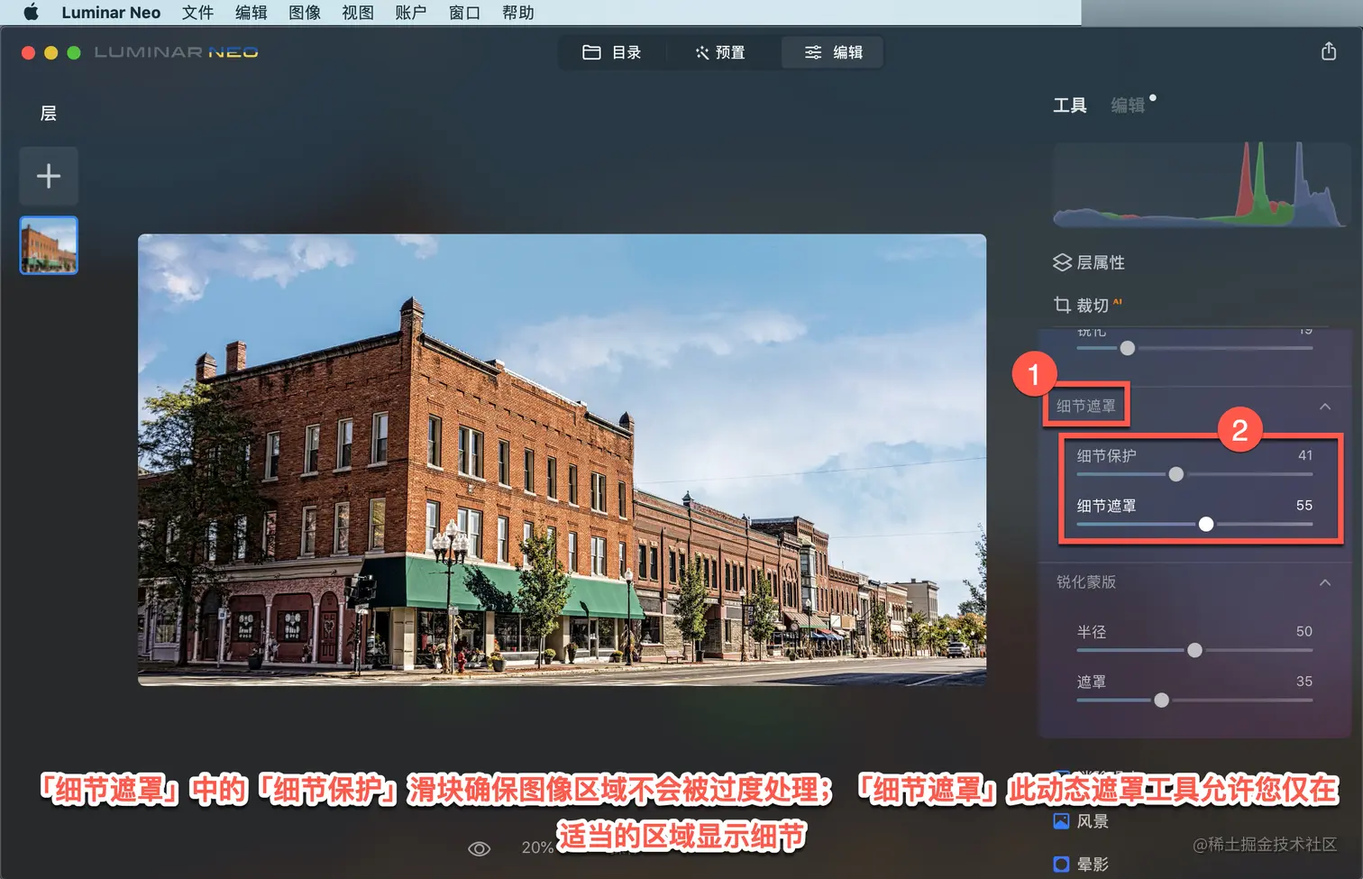1363x879 pixels.
Task: Click the 细节保护 value 41
Action: coord(1304,455)
